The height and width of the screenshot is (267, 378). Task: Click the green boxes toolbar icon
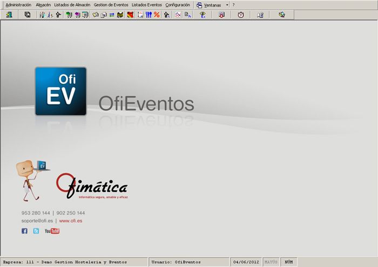pos(69,15)
